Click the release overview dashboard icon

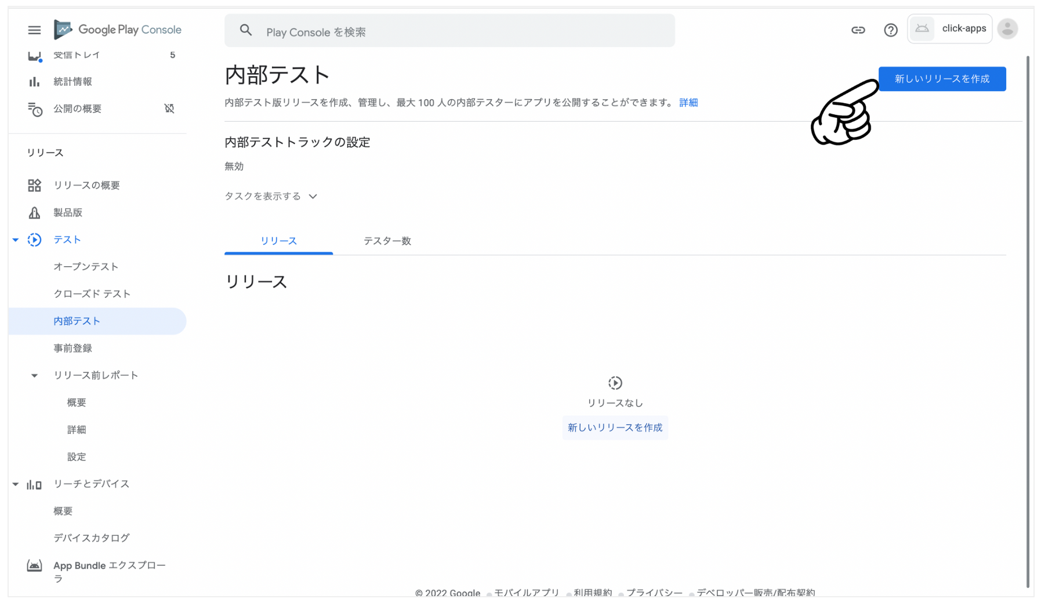pos(34,185)
